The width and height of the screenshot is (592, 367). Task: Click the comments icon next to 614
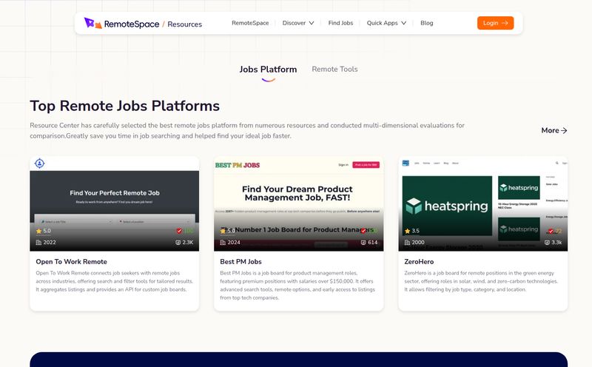363,243
